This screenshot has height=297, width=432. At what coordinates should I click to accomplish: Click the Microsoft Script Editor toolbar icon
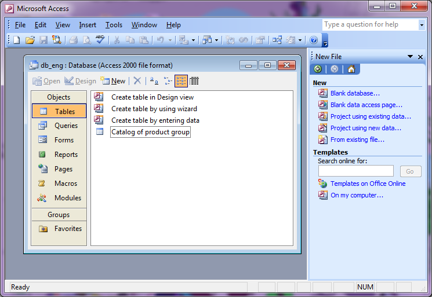pyautogui.click(x=244, y=40)
